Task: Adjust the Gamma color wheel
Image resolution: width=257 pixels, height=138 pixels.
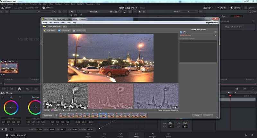Action: coord(35,108)
